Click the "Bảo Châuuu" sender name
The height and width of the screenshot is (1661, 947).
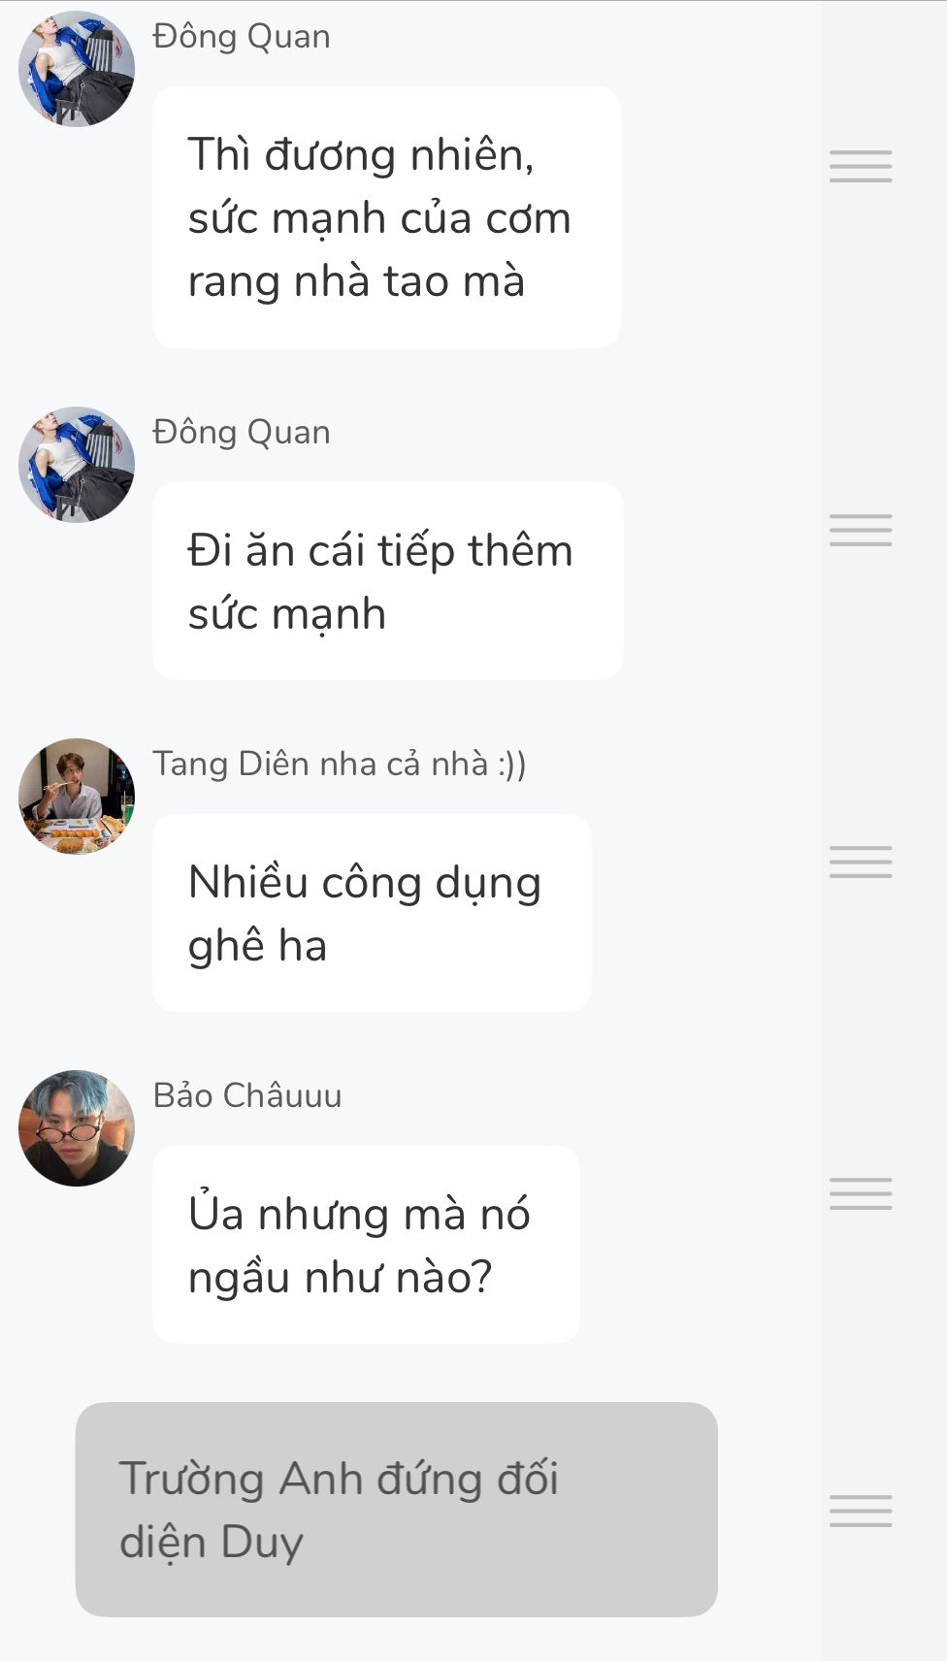[247, 1095]
